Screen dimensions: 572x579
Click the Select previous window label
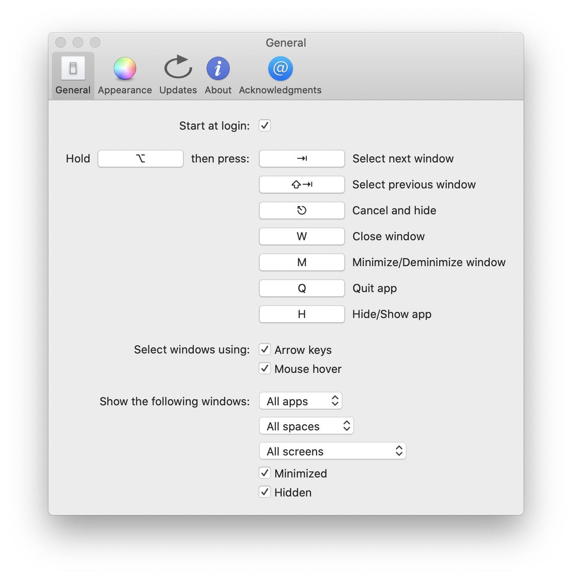tap(414, 185)
